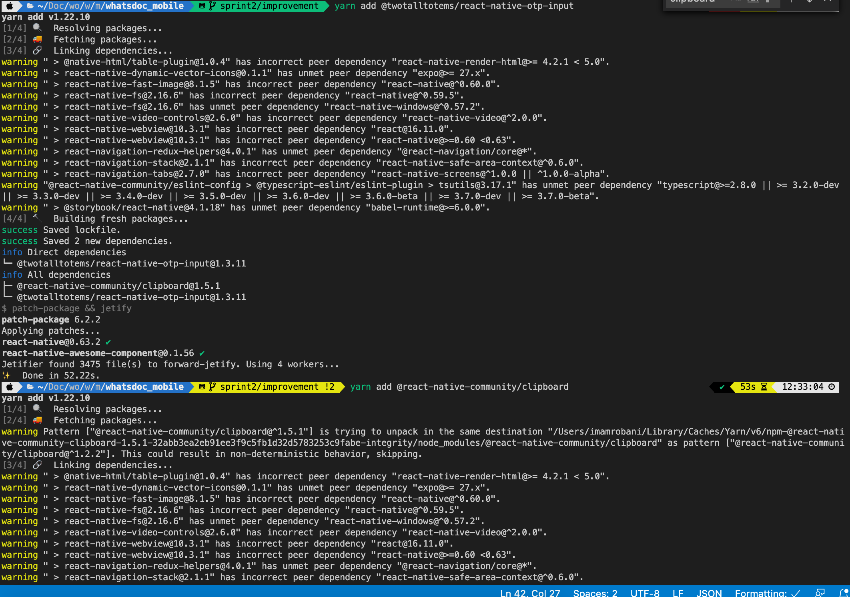Viewport: 850px width, 597px height.
Task: Go to next find match arrow
Action: pos(809,1)
